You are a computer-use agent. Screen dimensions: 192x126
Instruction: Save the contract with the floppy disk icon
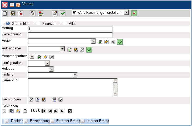tap(13, 13)
